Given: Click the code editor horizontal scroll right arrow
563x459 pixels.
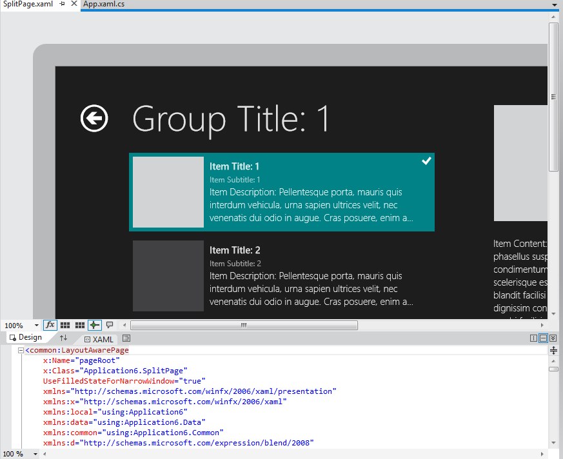Looking at the screenshot, I should pyautogui.click(x=542, y=454).
